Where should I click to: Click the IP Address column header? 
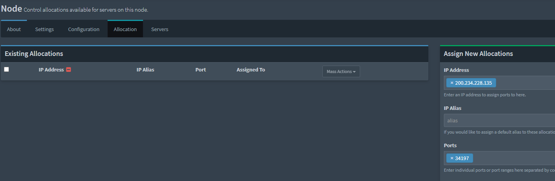click(x=51, y=70)
